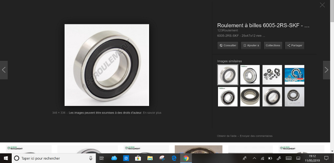Open the Snipping tool icon in taskbar
The width and height of the screenshot is (334, 163).
pyautogui.click(x=162, y=158)
